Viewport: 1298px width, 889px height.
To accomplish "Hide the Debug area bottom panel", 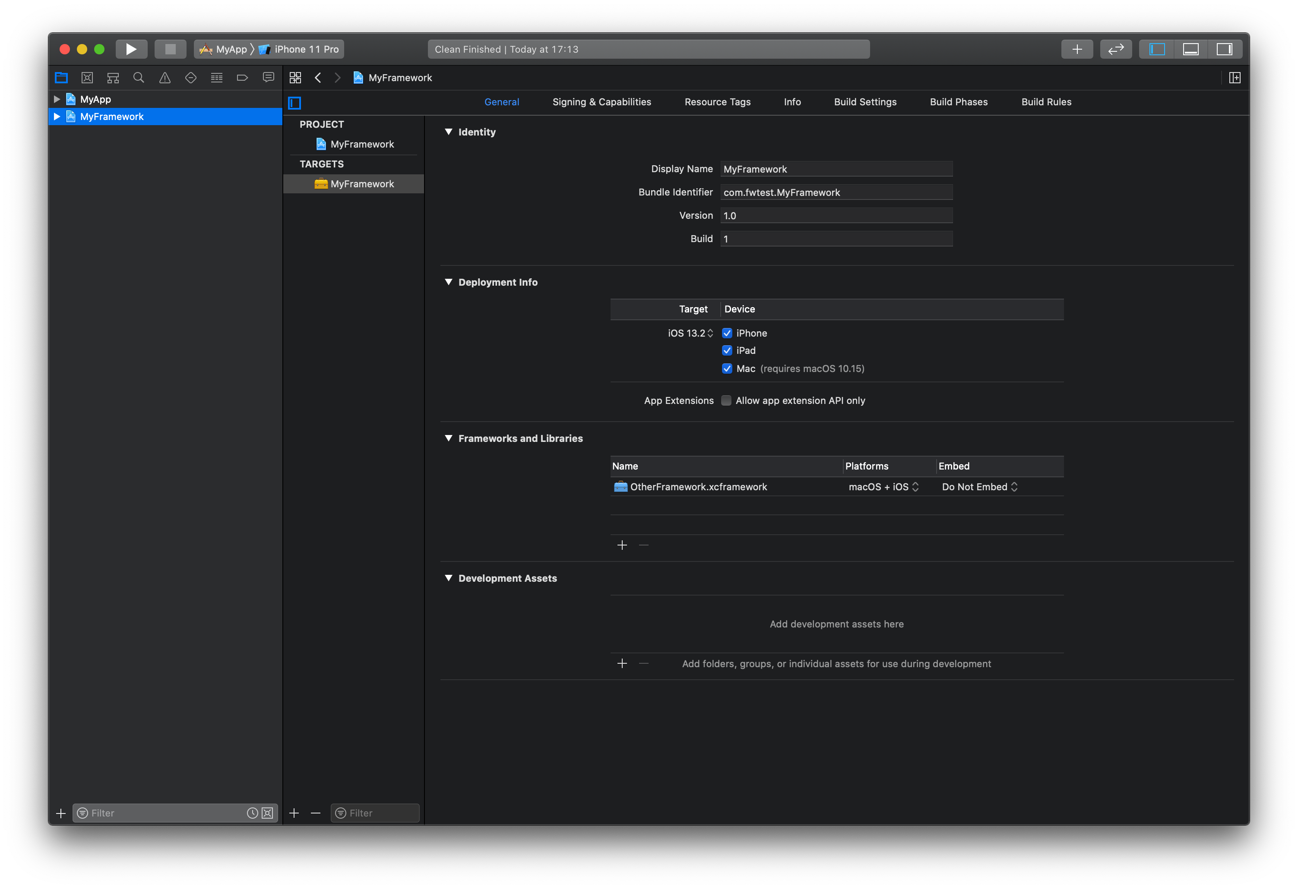I will pyautogui.click(x=1191, y=49).
